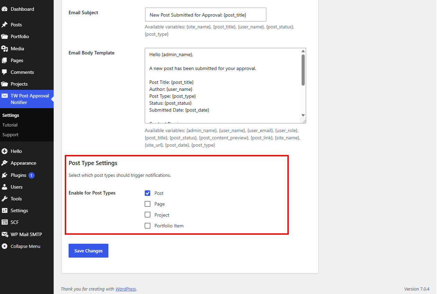Check the Portfolio Item checkbox

(x=148, y=226)
